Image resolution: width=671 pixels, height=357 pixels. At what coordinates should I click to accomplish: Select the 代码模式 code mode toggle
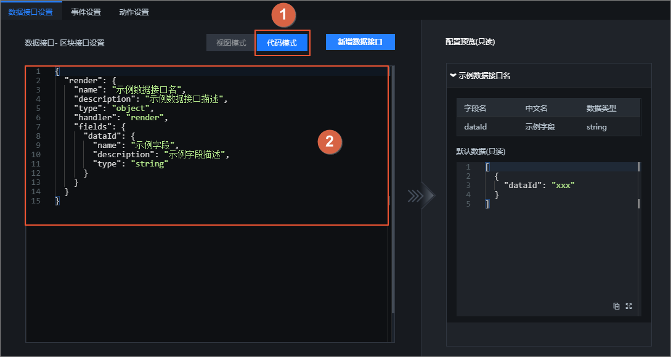tap(282, 43)
